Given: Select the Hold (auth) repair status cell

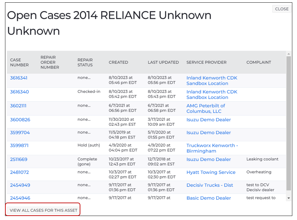Looking at the screenshot, I should (x=89, y=145).
